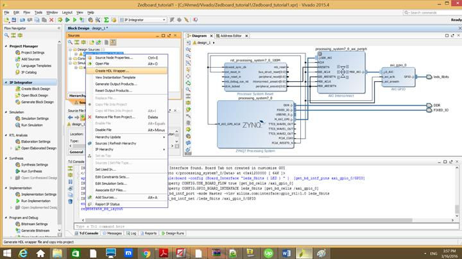Image resolution: width=462 pixels, height=259 pixels.
Task: Click Create Block Design in Flow Navigator
Action: coord(33,89)
